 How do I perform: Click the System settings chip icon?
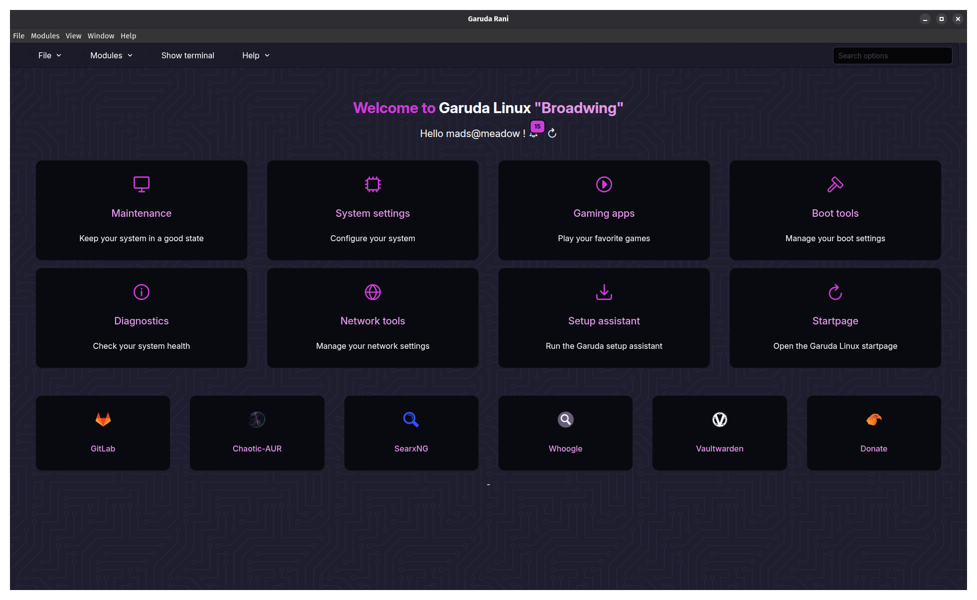(x=373, y=184)
